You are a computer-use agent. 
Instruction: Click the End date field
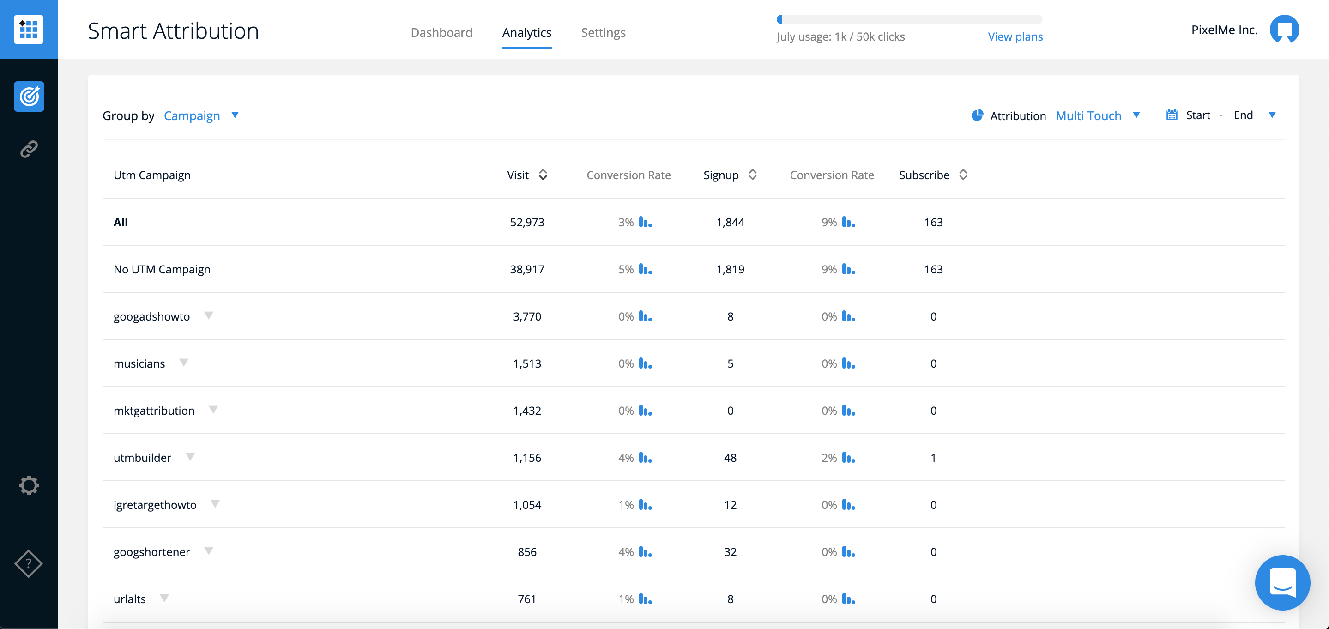[1243, 115]
